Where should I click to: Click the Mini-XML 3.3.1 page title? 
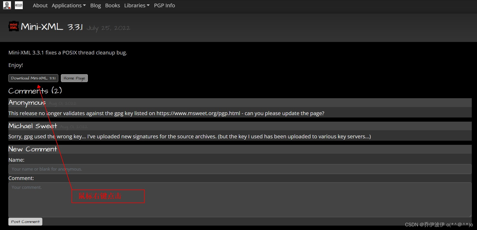(52, 27)
